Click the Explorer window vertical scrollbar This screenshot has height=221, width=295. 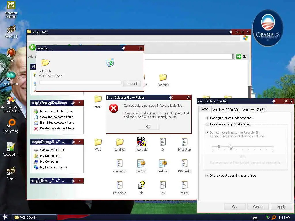pos(249,92)
